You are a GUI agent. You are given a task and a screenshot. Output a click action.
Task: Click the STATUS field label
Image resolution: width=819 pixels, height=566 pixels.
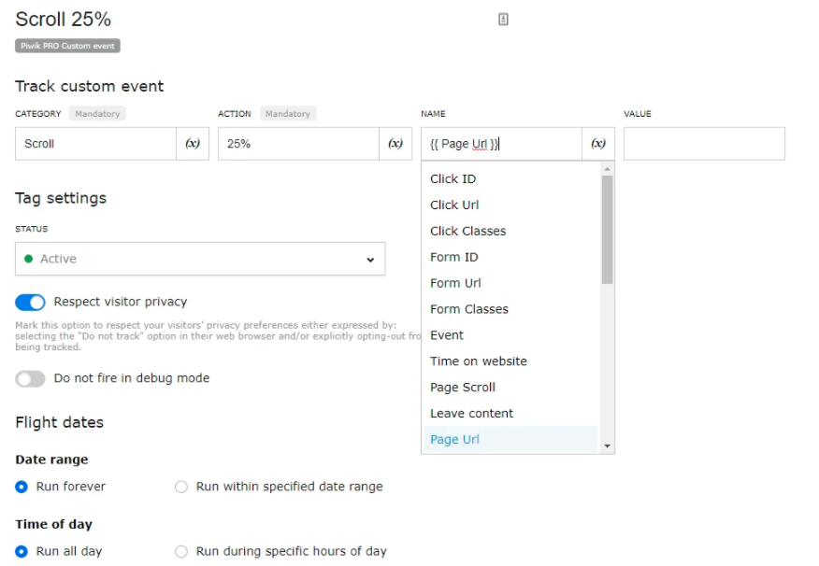pyautogui.click(x=32, y=229)
